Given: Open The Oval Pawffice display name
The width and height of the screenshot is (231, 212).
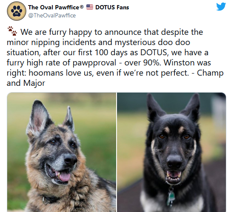Looking at the screenshot, I should coord(54,7).
